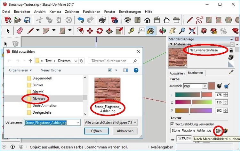Click Browse for material image file icon
The image size is (240, 151).
[218, 131]
